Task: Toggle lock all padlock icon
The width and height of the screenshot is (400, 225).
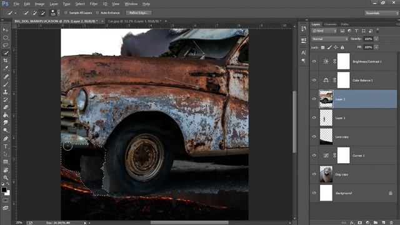Action: coord(342,47)
